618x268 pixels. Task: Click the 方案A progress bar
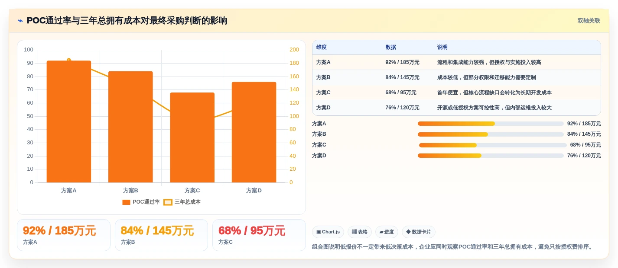[491, 124]
